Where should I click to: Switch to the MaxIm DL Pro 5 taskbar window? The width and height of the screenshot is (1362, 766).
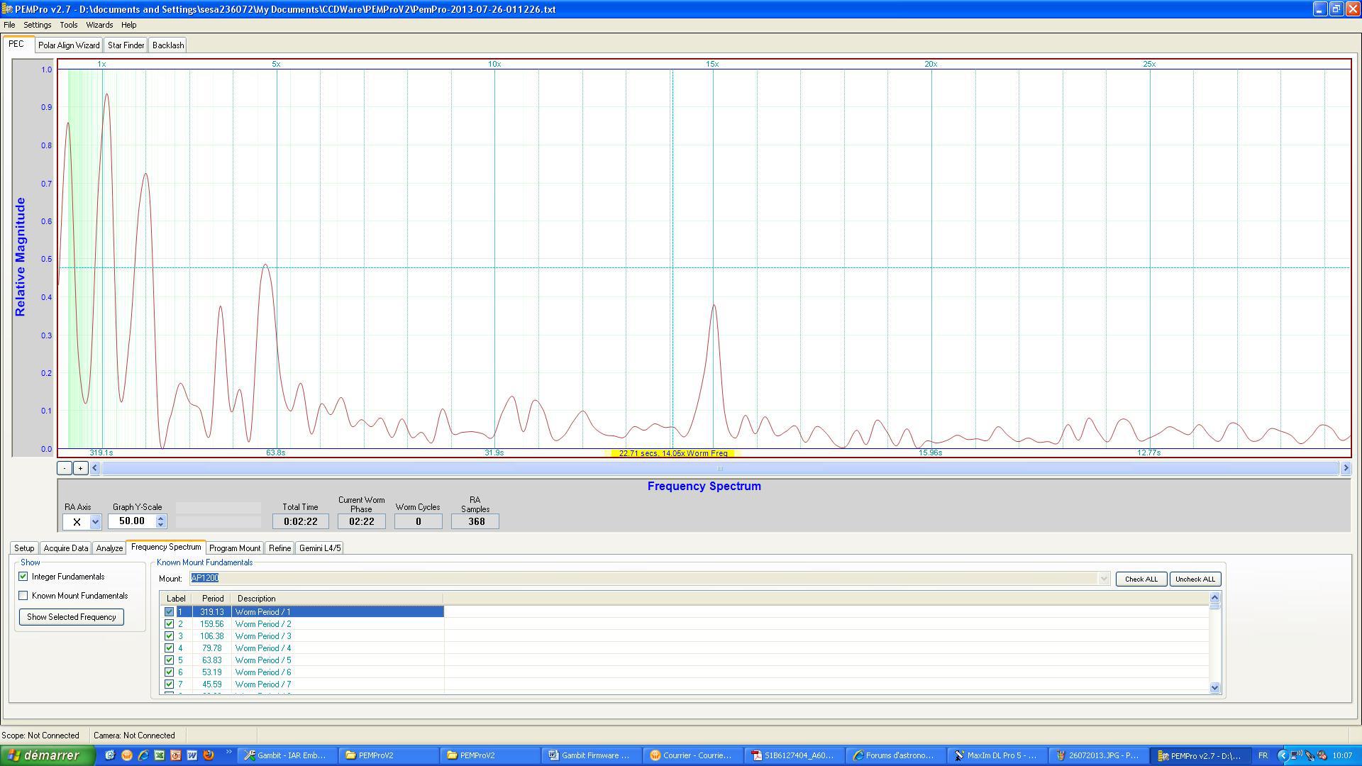point(997,755)
